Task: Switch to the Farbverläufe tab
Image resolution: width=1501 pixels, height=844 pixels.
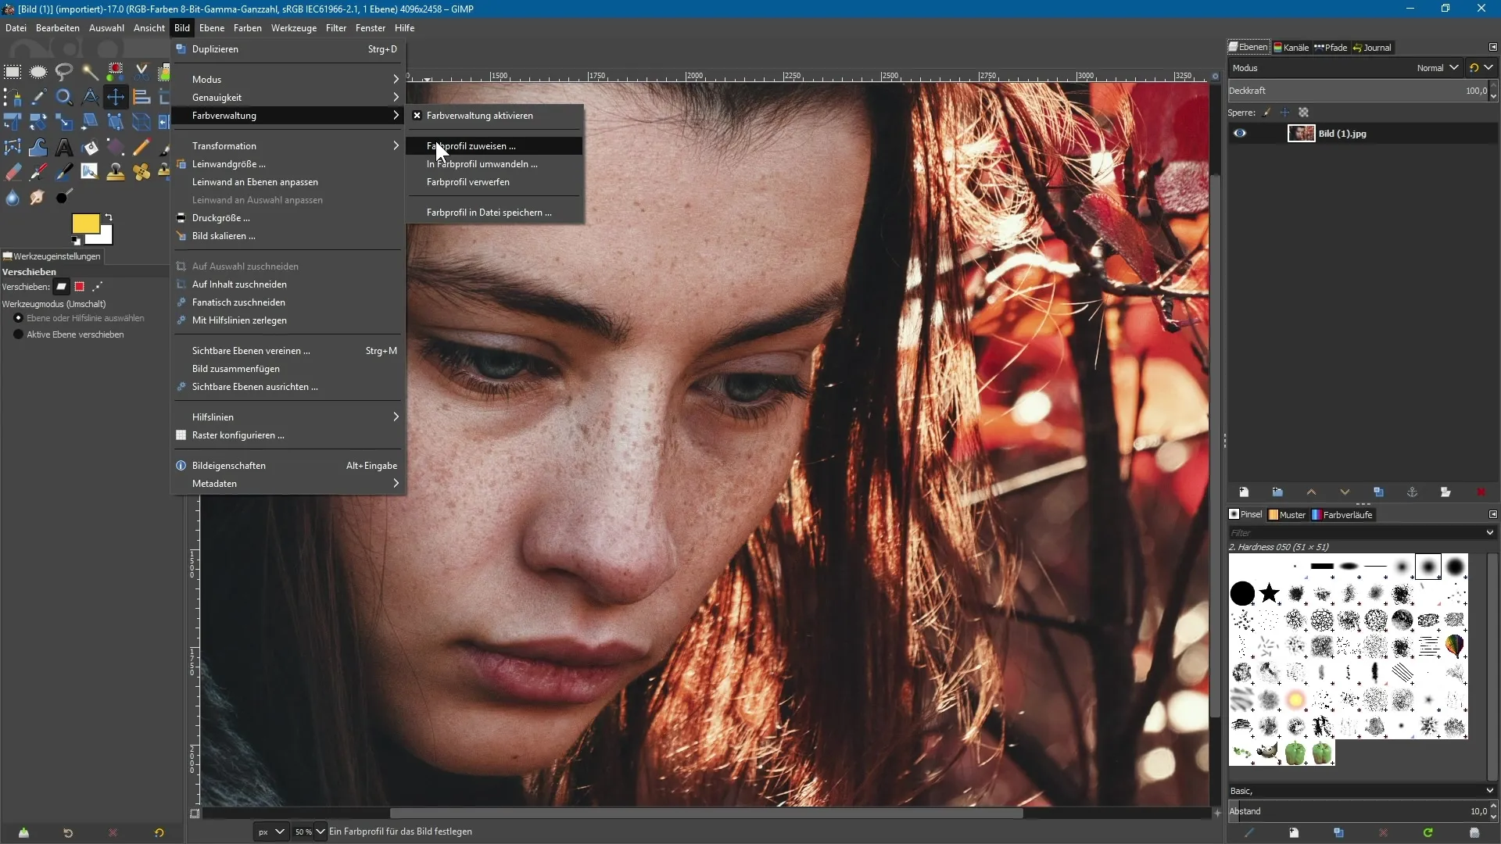Action: [1342, 515]
